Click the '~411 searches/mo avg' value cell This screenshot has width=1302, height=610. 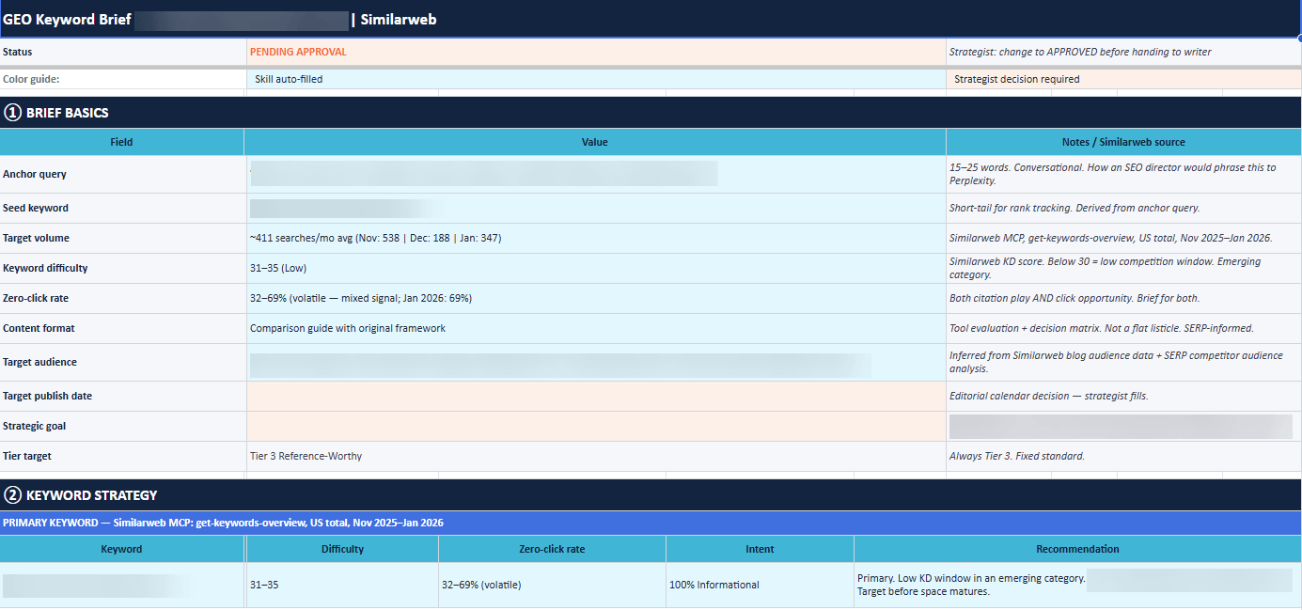(596, 238)
